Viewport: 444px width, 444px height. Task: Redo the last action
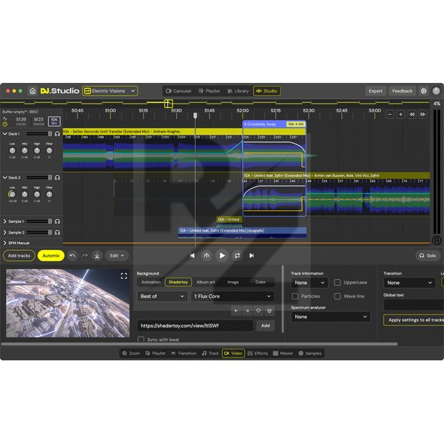point(84,256)
